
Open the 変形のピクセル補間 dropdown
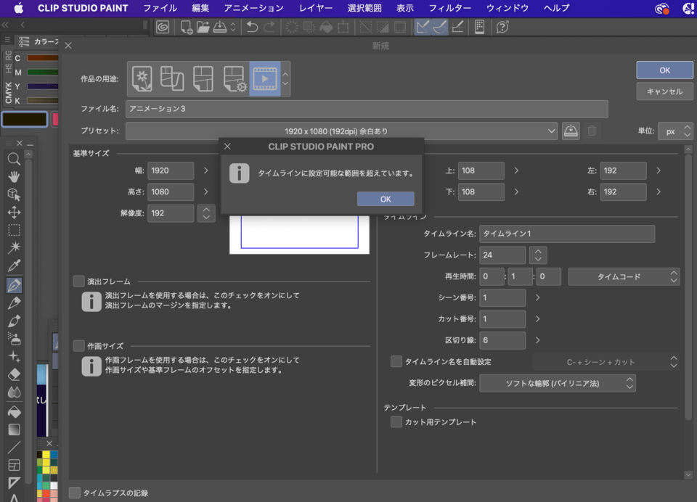(557, 383)
